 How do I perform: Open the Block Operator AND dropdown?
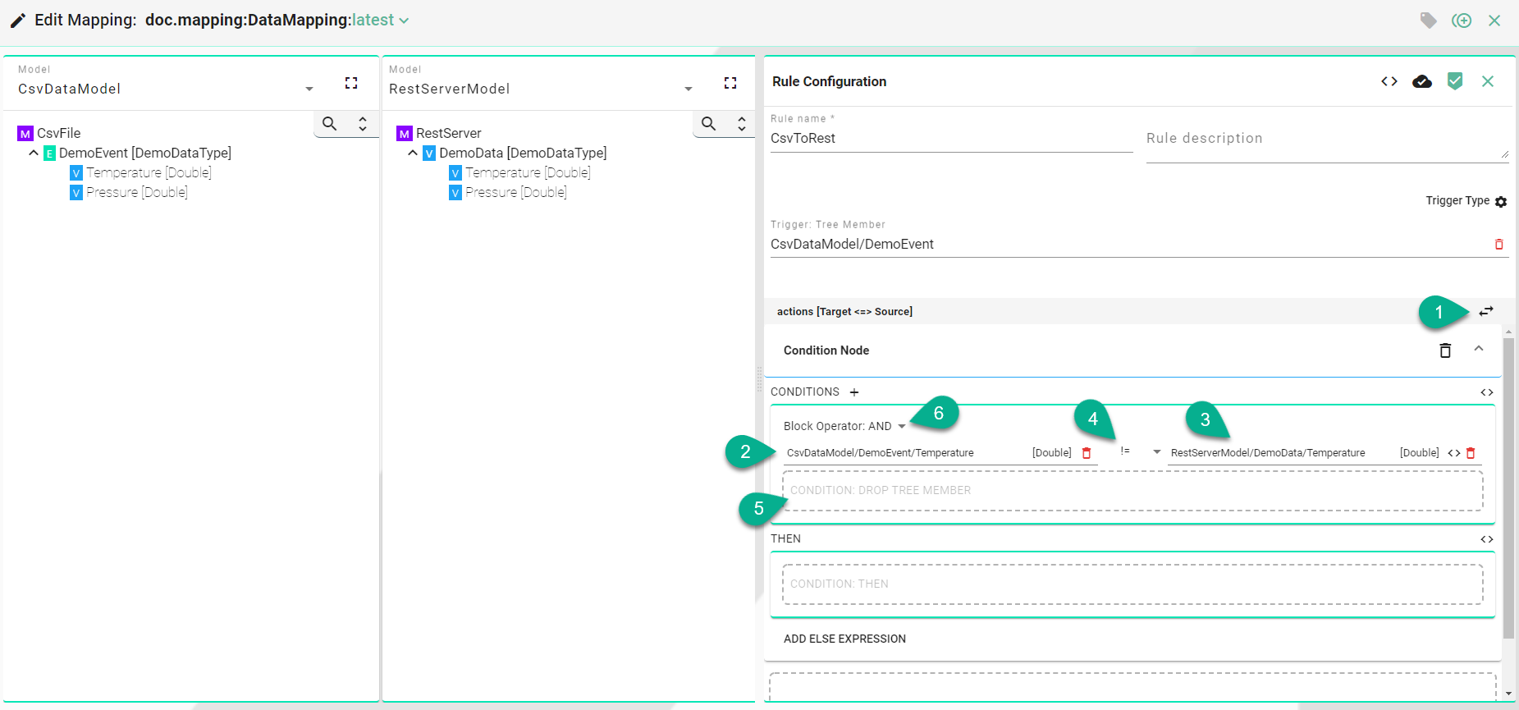pos(902,426)
